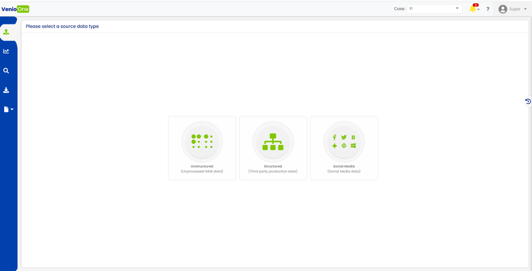Click the VenioOne logo
Viewport: 532px width, 271px height.
15,9
